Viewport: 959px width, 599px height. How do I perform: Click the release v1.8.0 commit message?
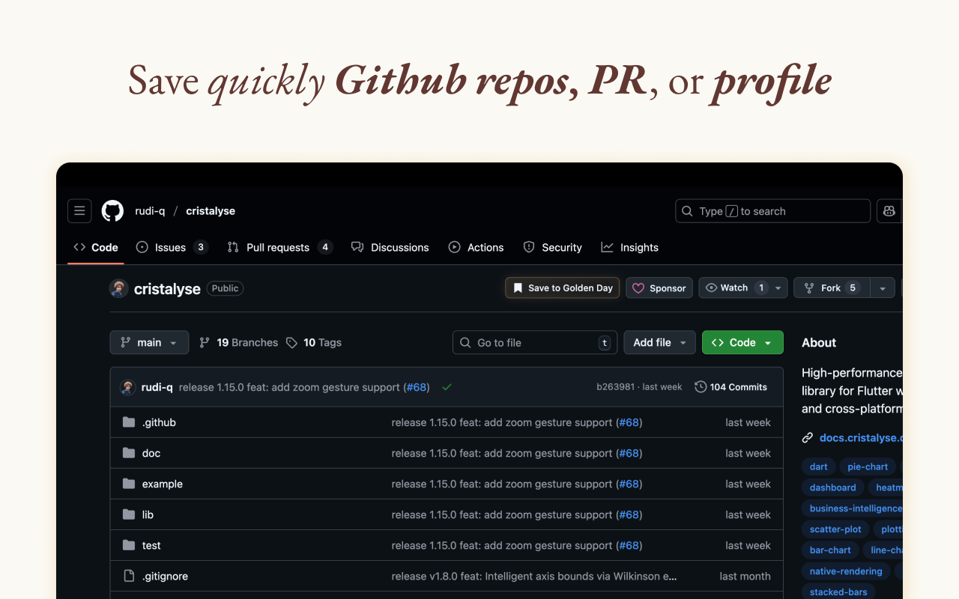[x=534, y=576]
